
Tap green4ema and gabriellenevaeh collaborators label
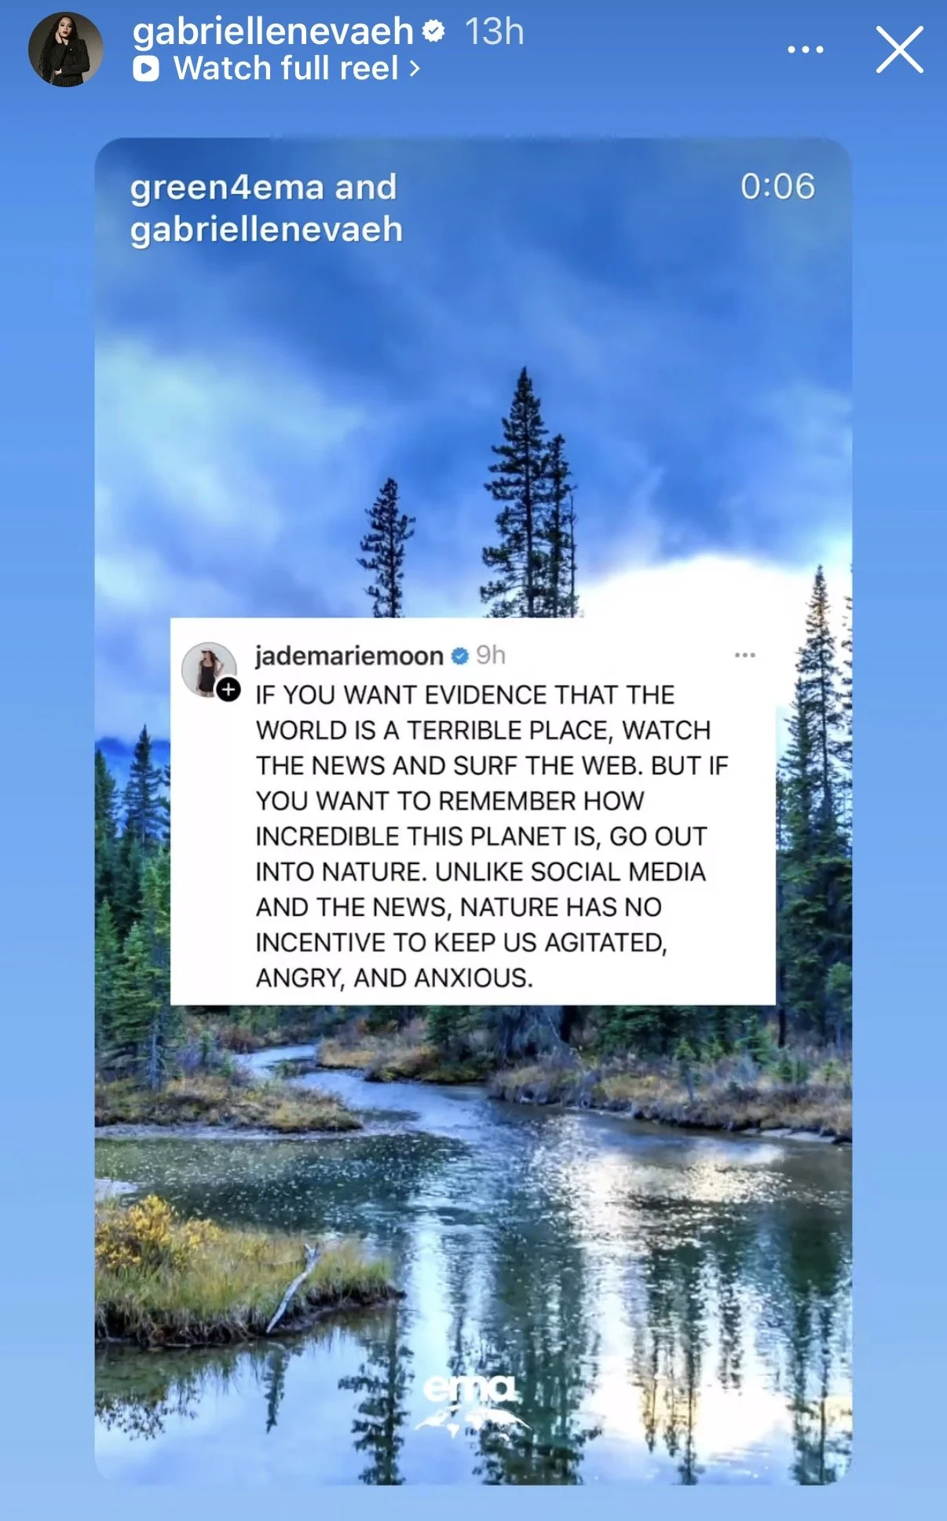[x=266, y=208]
